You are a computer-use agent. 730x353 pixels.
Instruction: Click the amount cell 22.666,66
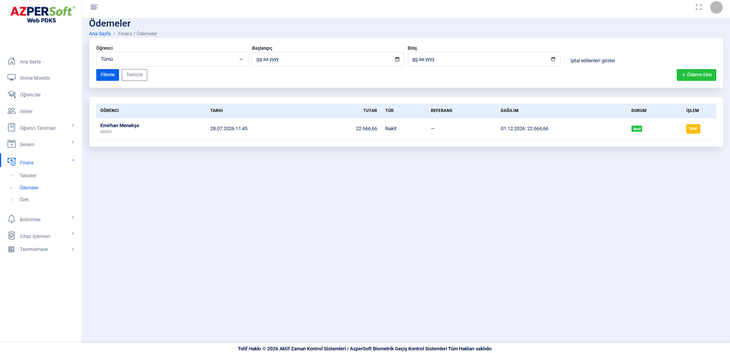pos(366,129)
